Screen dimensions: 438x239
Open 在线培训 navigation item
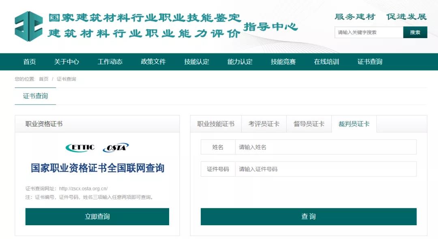click(x=326, y=62)
